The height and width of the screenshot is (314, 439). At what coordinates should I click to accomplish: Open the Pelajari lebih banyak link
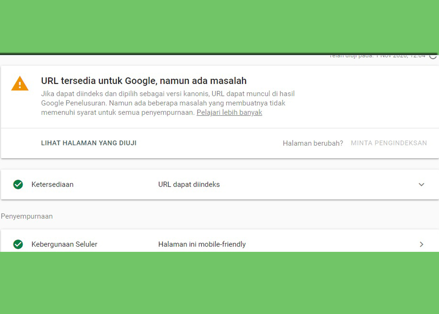(229, 112)
